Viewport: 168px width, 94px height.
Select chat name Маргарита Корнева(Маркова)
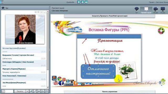pos(14,69)
